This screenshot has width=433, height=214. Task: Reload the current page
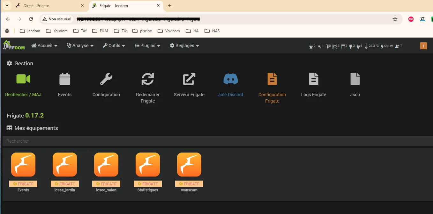(31, 19)
